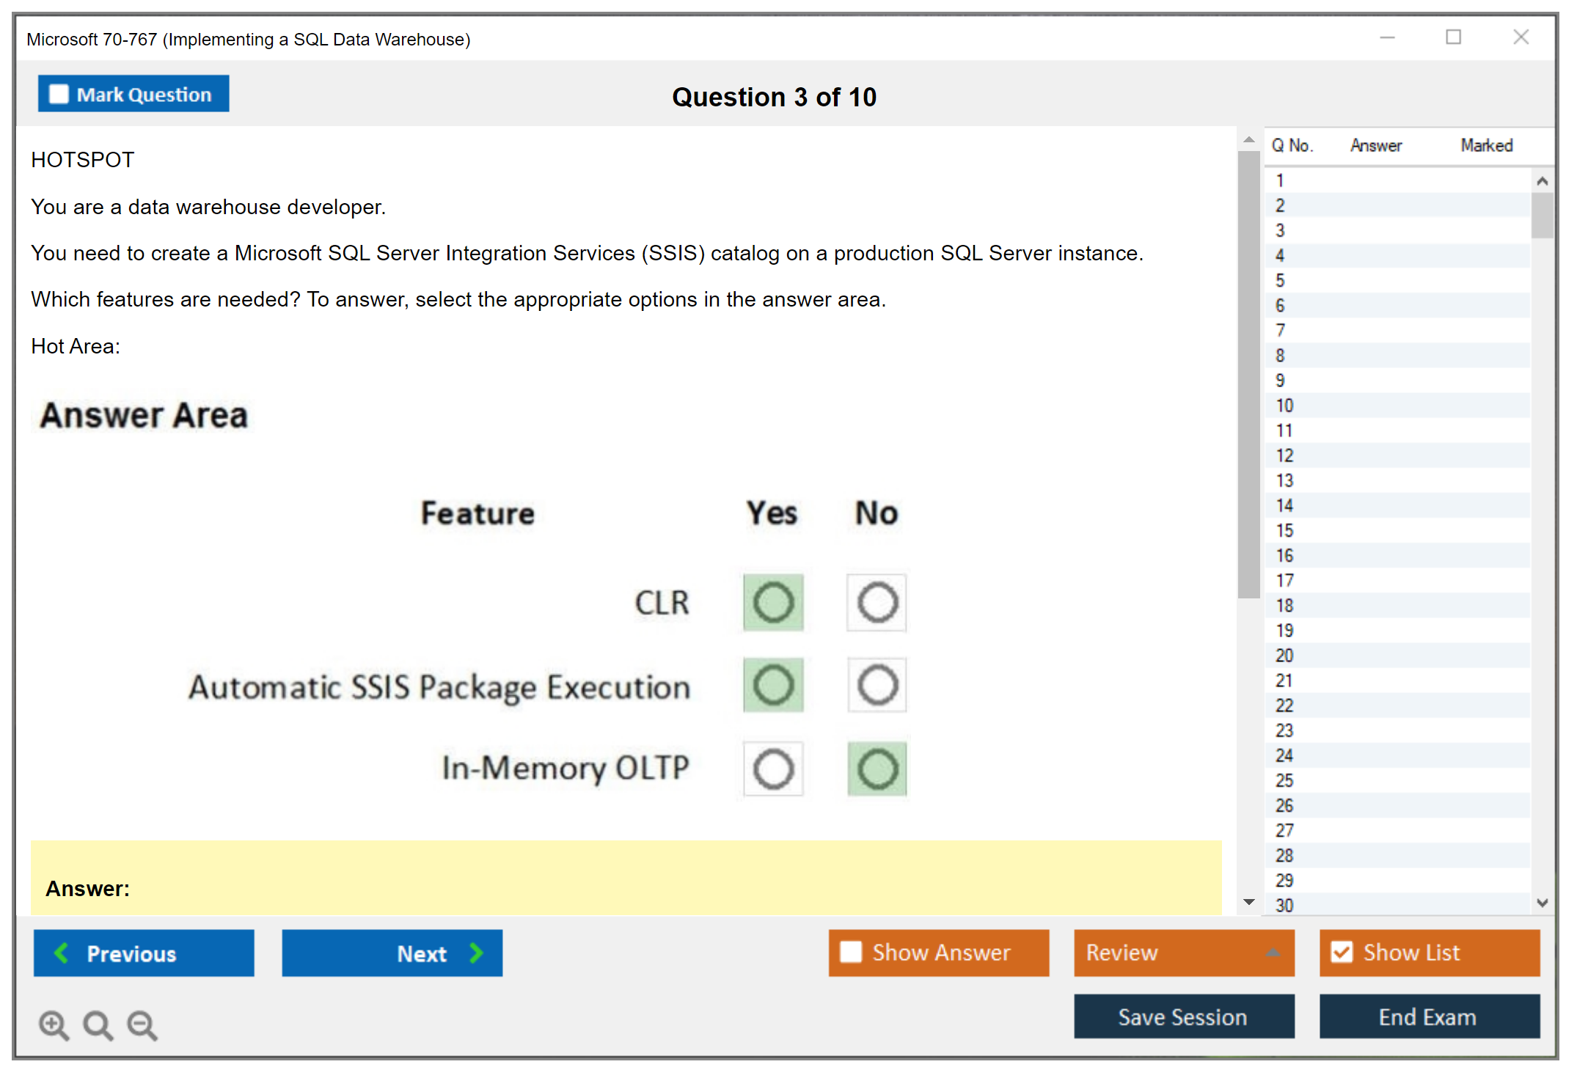Click the zoom out magnifier icon

142,1024
